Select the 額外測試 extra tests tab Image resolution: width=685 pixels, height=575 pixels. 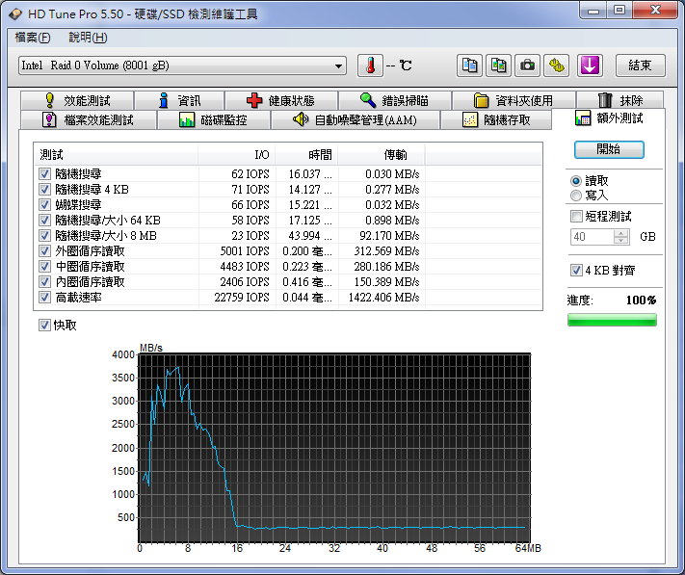609,118
